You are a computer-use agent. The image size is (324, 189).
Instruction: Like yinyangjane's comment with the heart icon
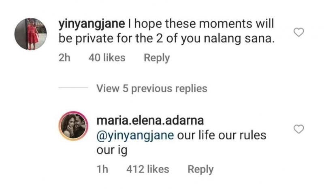pos(298,33)
